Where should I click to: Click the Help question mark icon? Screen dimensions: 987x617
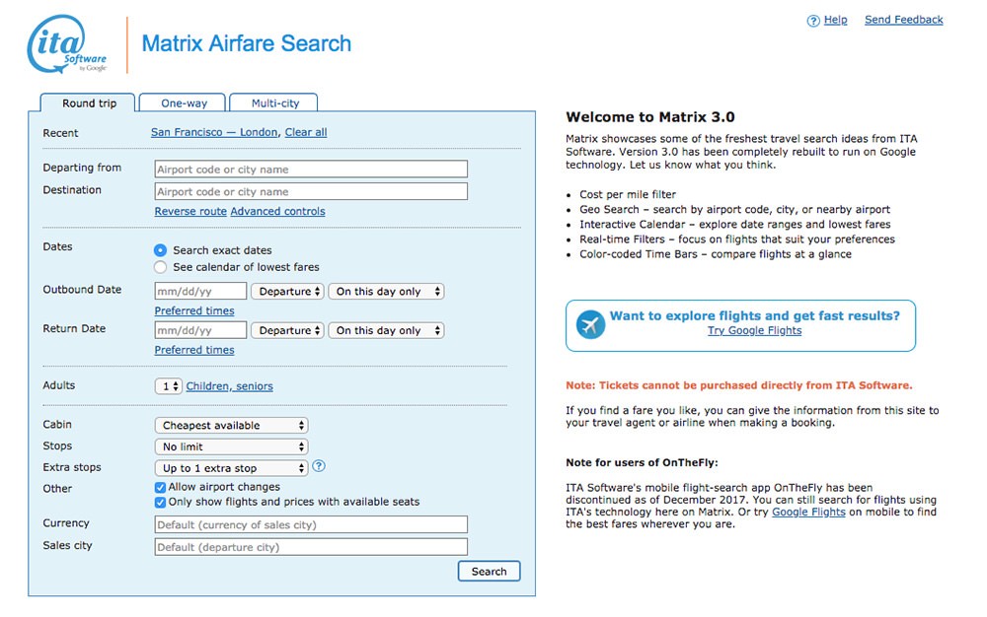[x=813, y=21]
